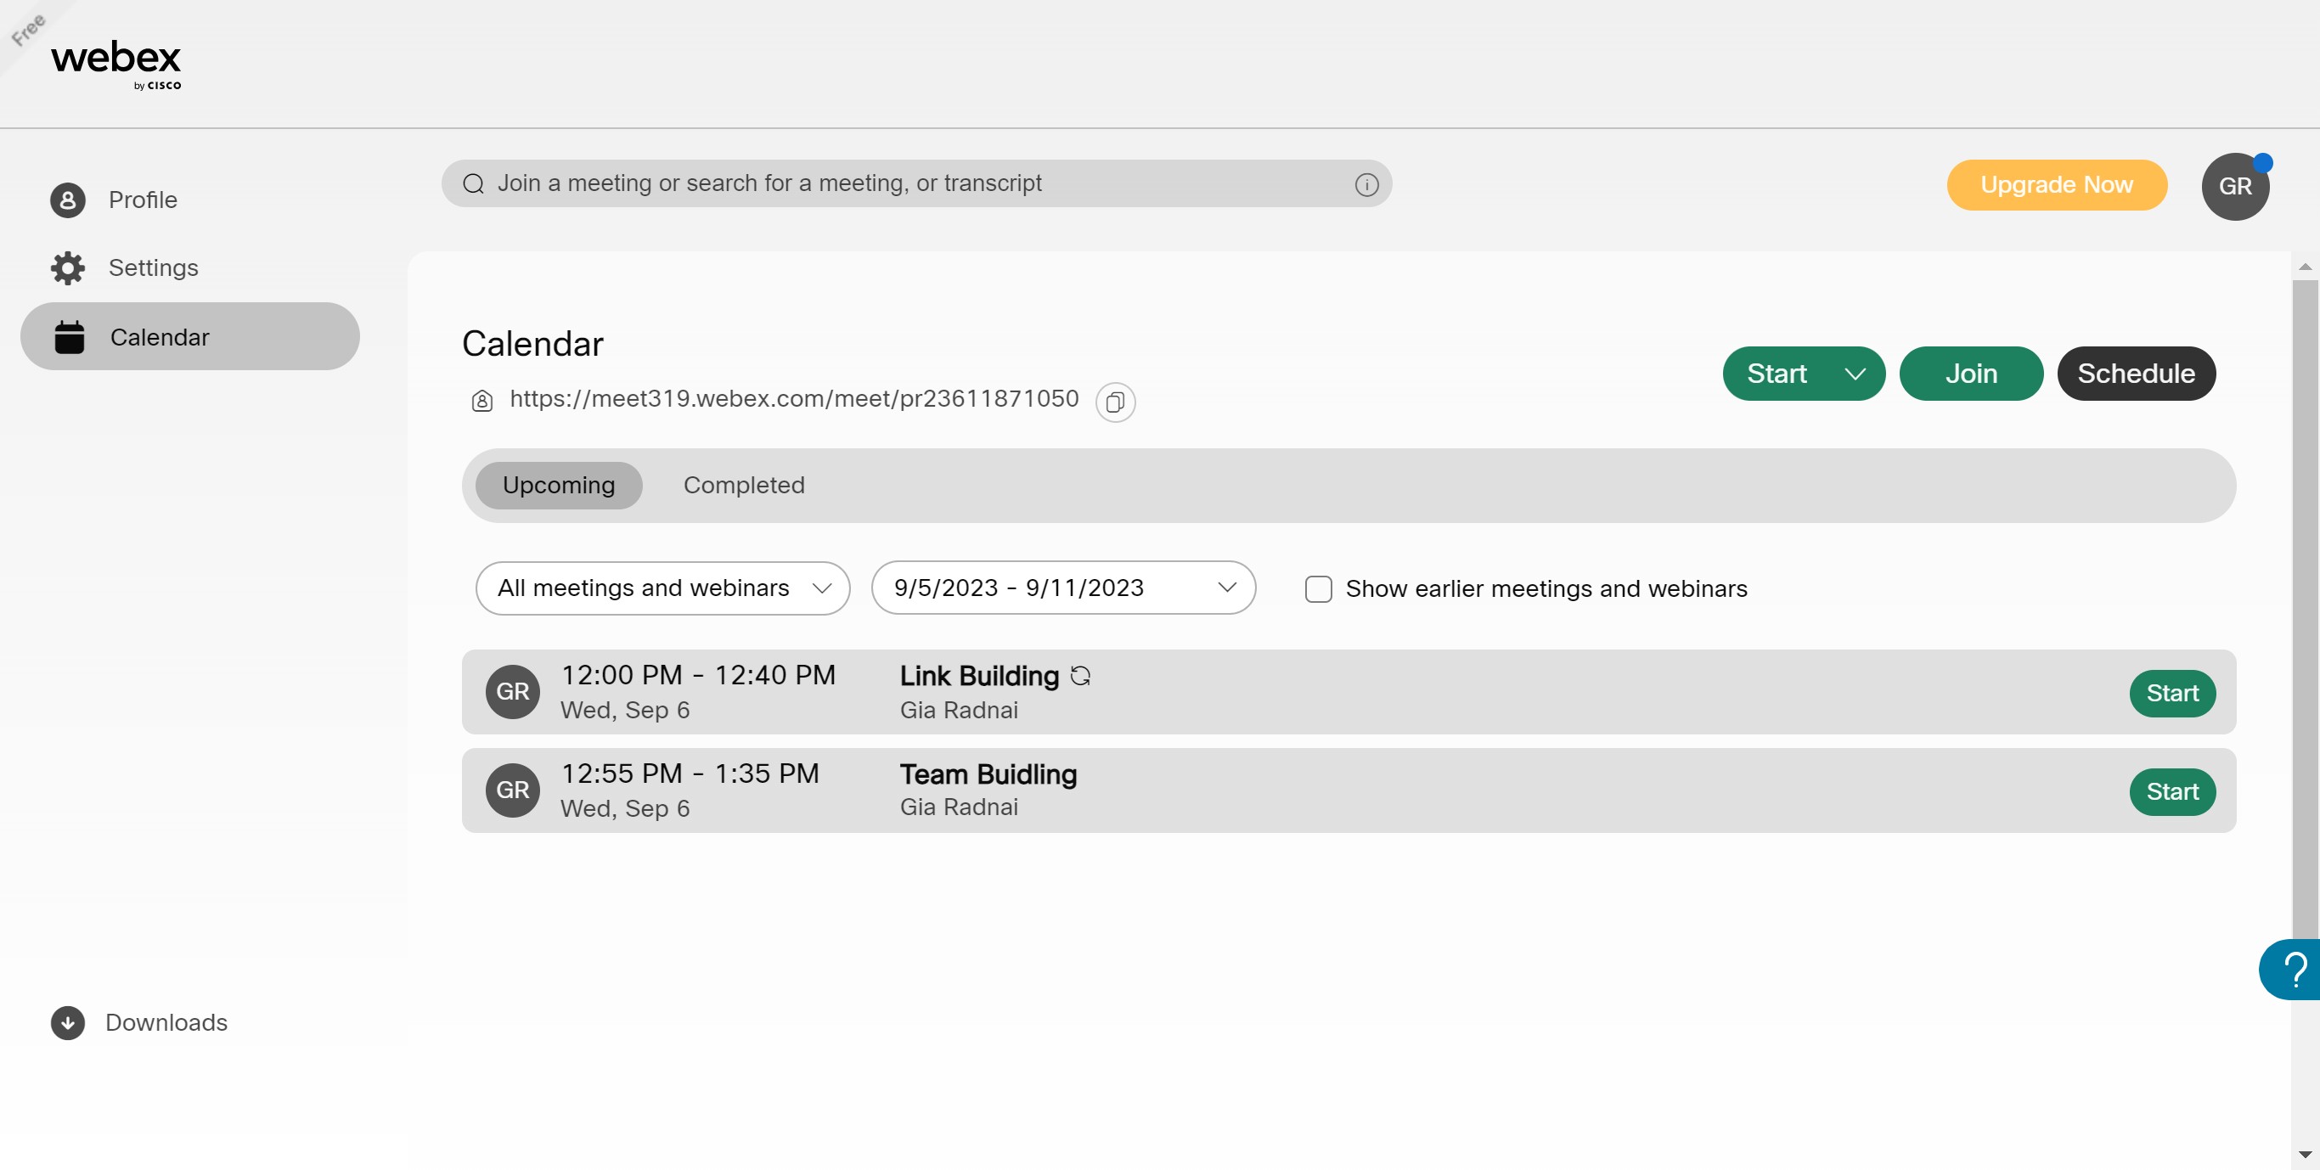Switch to the Completed tab
The height and width of the screenshot is (1170, 2320).
(x=743, y=486)
